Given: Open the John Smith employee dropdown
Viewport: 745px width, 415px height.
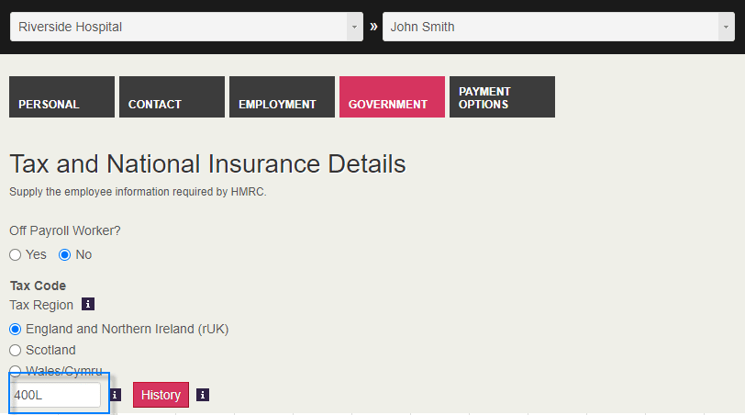Looking at the screenshot, I should pyautogui.click(x=558, y=27).
